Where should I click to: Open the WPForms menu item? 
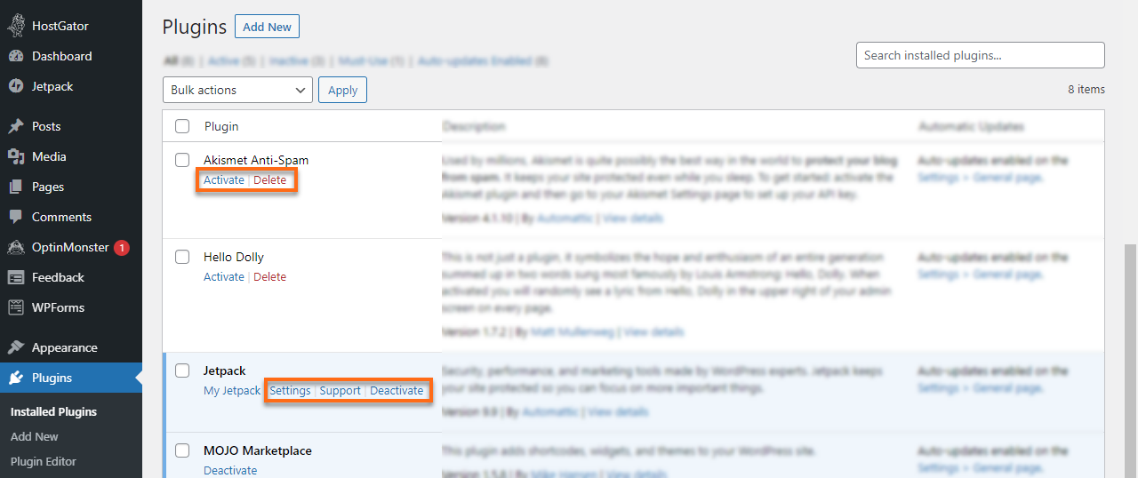tap(58, 307)
